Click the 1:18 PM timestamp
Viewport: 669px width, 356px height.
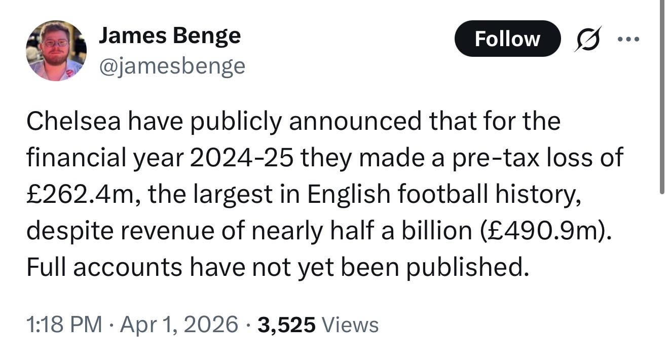(64, 325)
